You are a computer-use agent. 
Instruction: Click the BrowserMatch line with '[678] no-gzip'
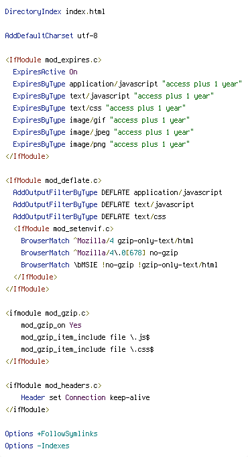(x=99, y=253)
